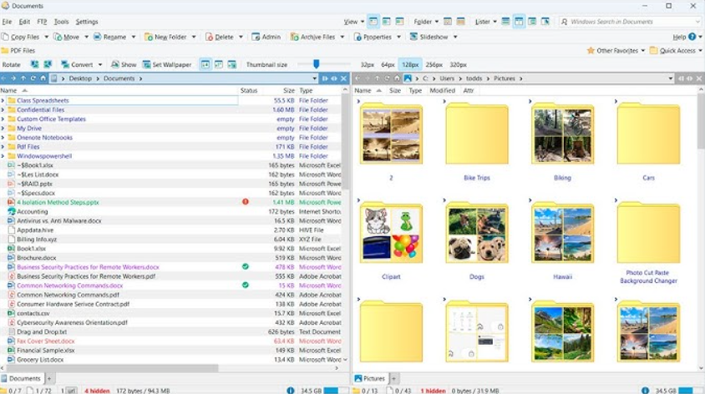The width and height of the screenshot is (705, 394).
Task: Open the Tools menu
Action: [61, 22]
